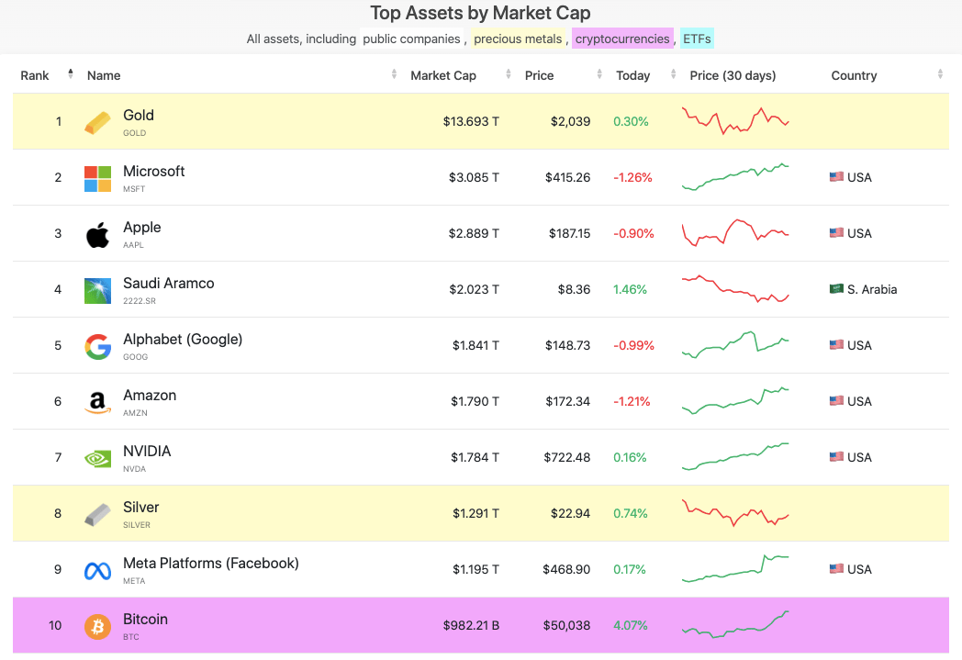This screenshot has width=962, height=660.
Task: Click Amazon's market cap $1.790 T
Action: coord(475,402)
